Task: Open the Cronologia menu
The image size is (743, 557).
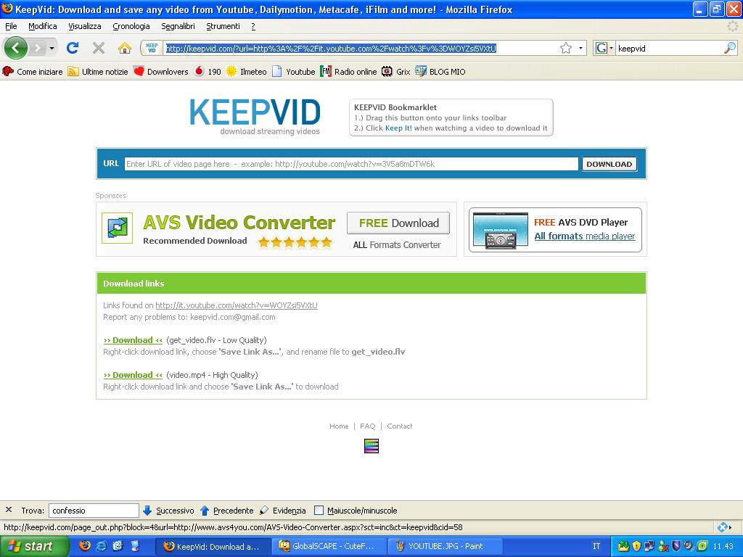Action: point(131,26)
